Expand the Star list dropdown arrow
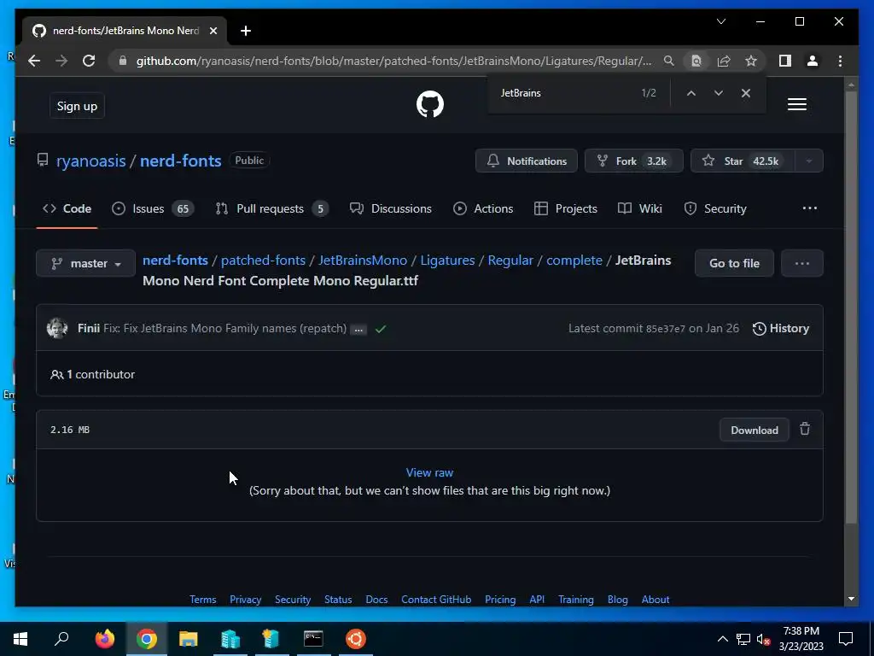Viewport: 874px width, 656px height. [x=809, y=161]
